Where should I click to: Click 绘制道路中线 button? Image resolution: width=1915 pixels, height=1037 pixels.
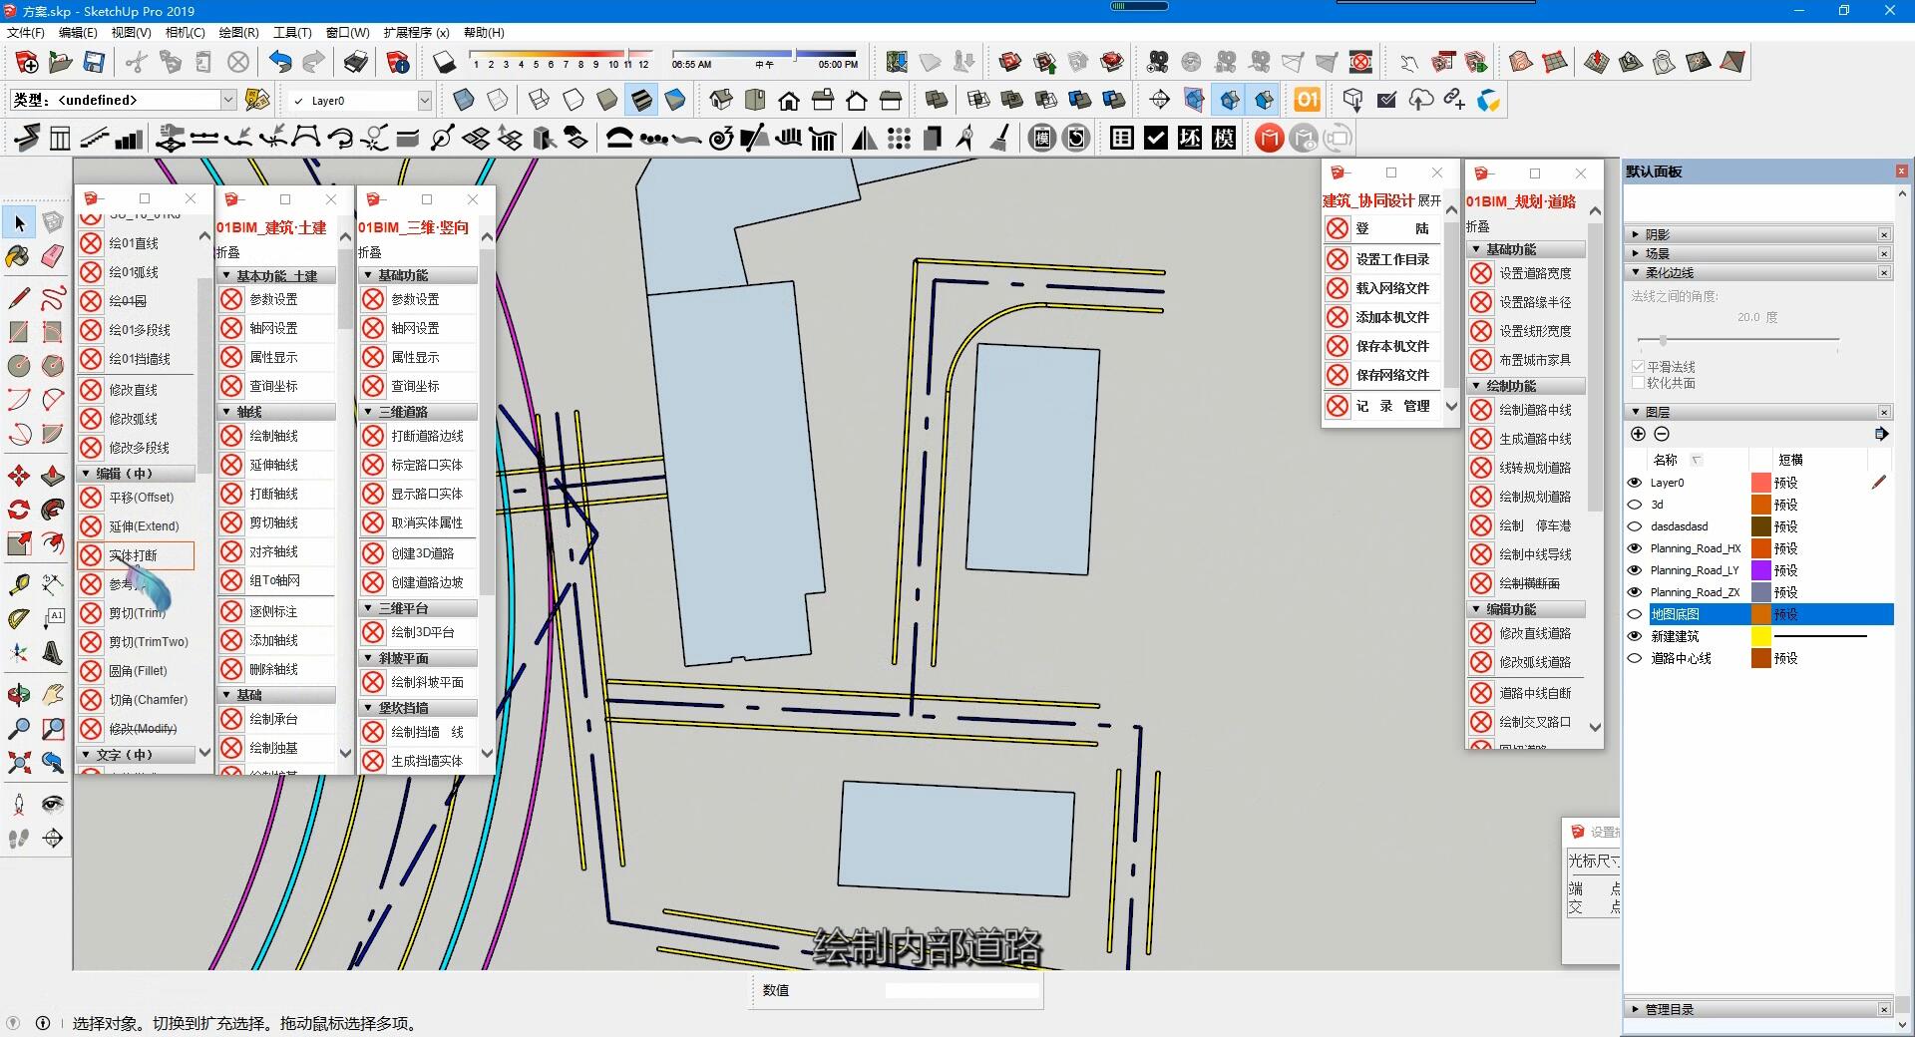tap(1527, 410)
